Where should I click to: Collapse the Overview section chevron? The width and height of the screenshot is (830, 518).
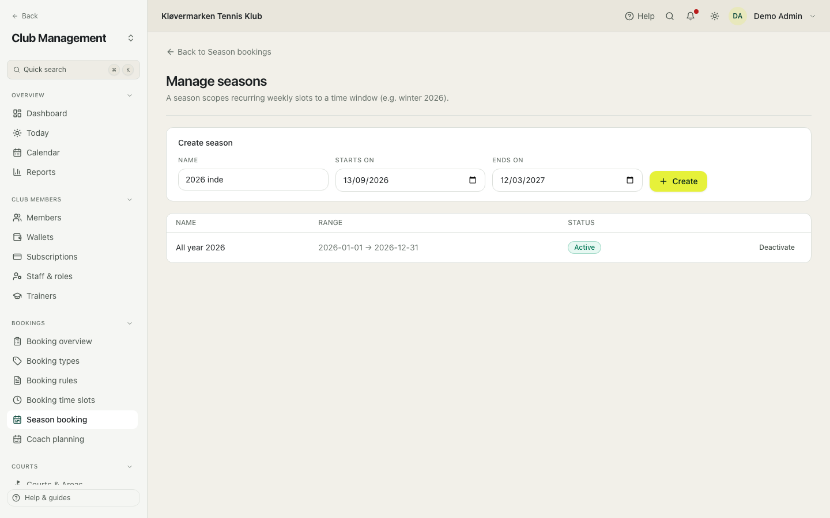pyautogui.click(x=130, y=96)
